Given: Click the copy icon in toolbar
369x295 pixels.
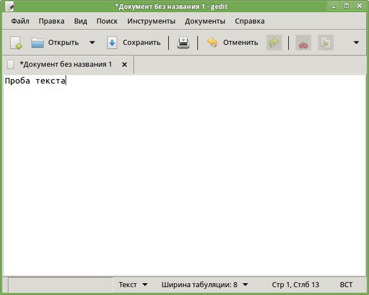Looking at the screenshot, I should [326, 43].
